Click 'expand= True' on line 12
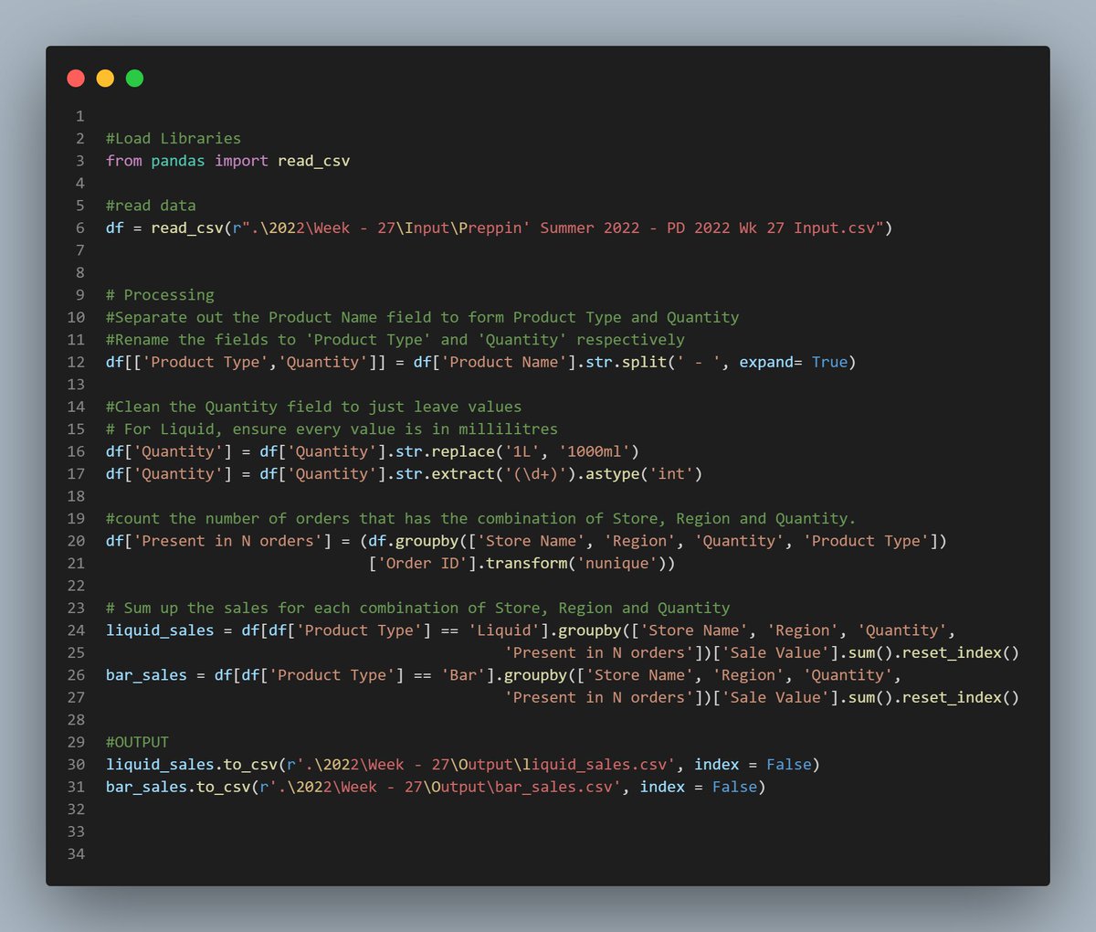The width and height of the screenshot is (1096, 932). [x=794, y=362]
